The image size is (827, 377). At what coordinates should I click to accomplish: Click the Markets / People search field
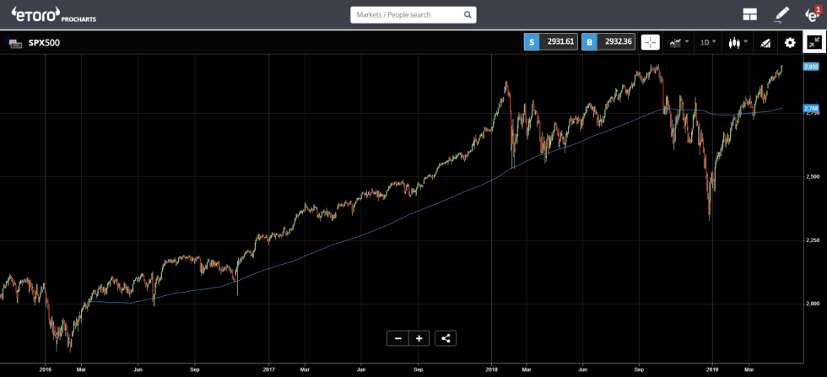[406, 15]
